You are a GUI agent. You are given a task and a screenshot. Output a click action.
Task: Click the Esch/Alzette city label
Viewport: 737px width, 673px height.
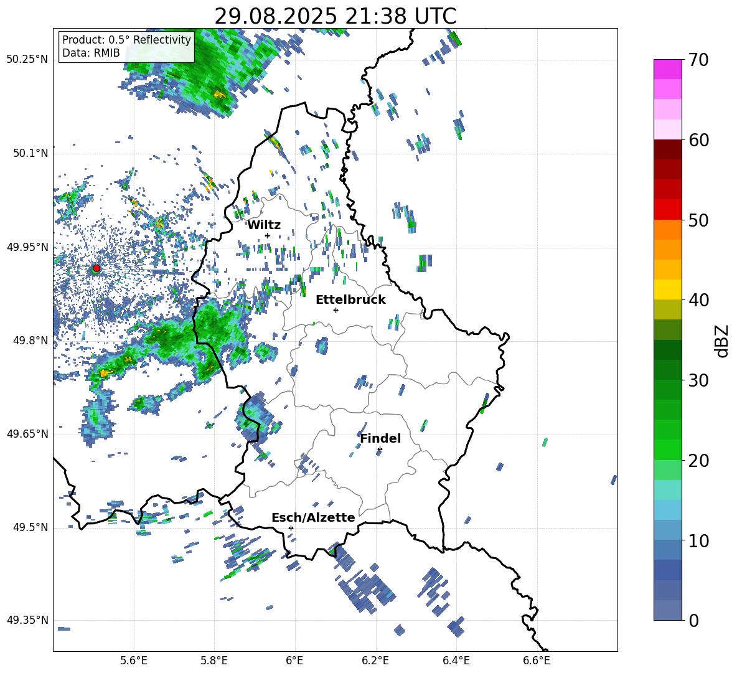tap(313, 517)
